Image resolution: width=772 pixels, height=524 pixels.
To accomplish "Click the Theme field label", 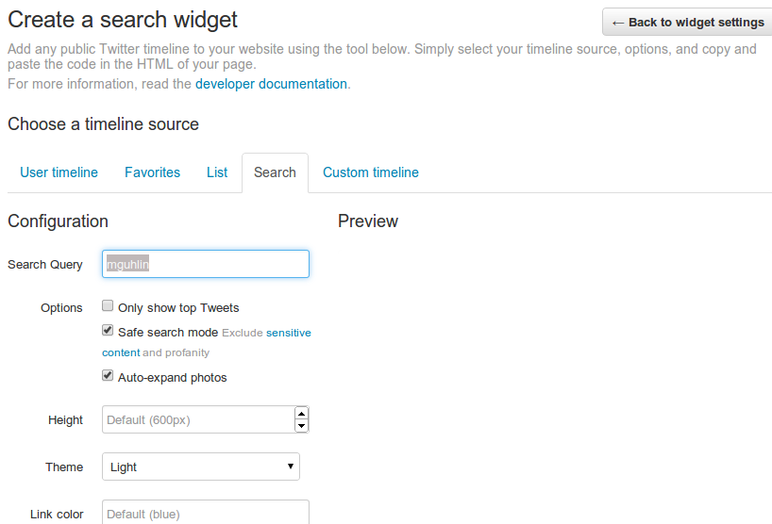I will (x=64, y=467).
